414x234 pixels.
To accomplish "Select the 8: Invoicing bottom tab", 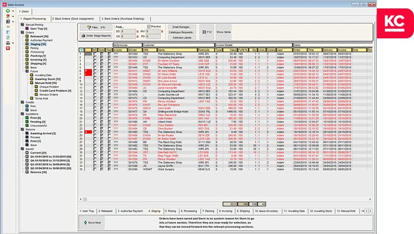I will 226,211.
